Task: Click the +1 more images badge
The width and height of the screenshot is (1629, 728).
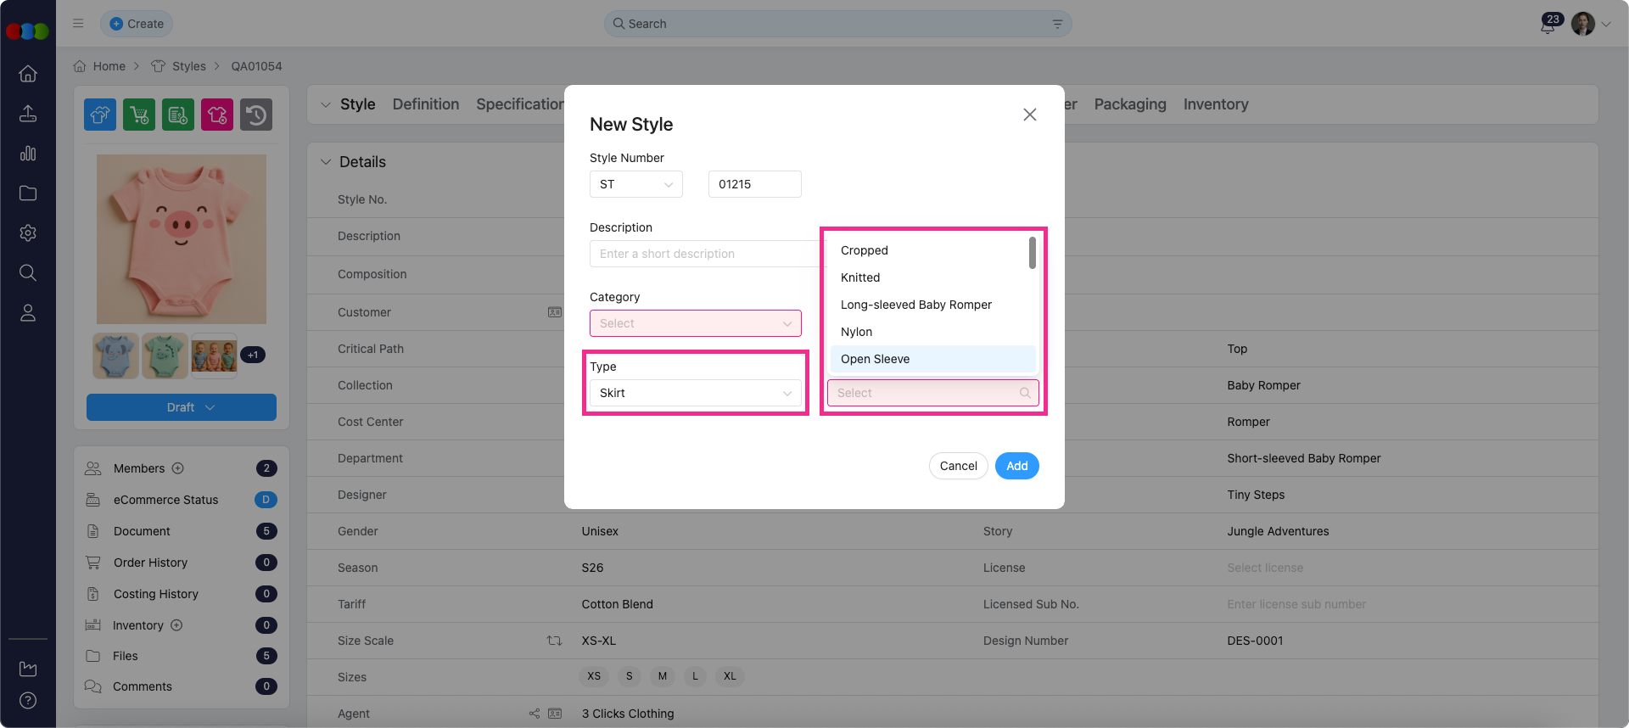Action: coord(253,355)
